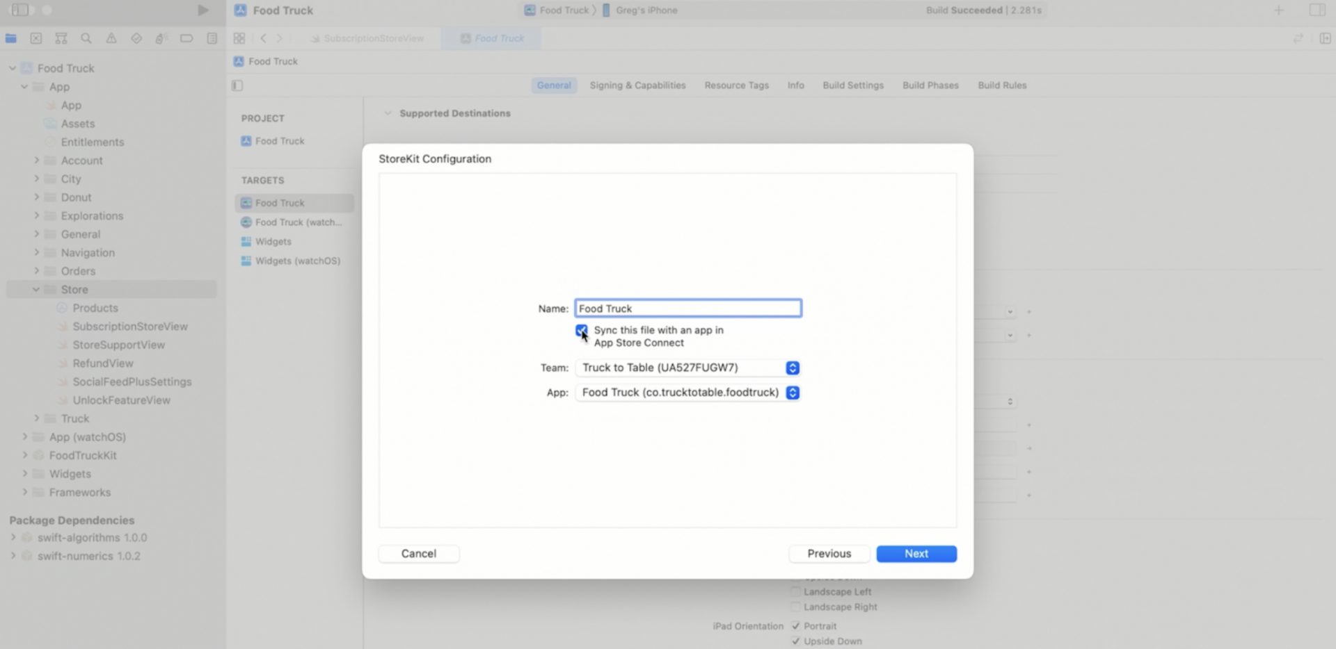This screenshot has width=1336, height=649.
Task: Open the Test navigator diamond icon
Action: (136, 38)
